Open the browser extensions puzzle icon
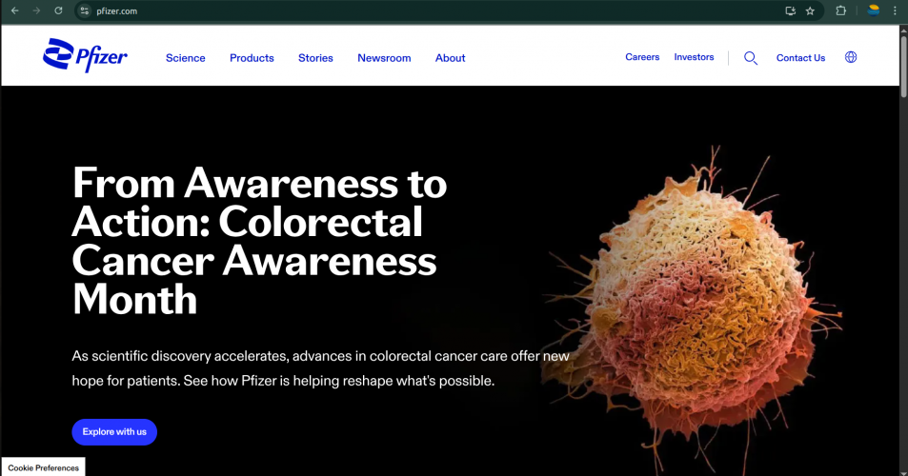 coord(840,10)
